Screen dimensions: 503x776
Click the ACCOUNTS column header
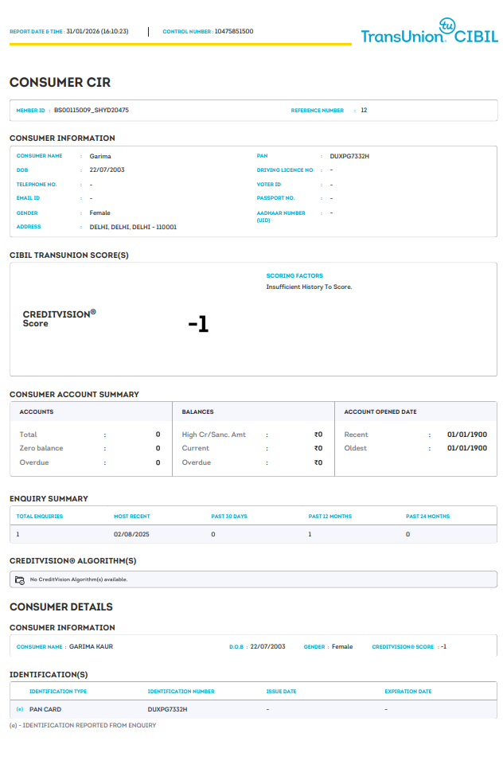[37, 411]
